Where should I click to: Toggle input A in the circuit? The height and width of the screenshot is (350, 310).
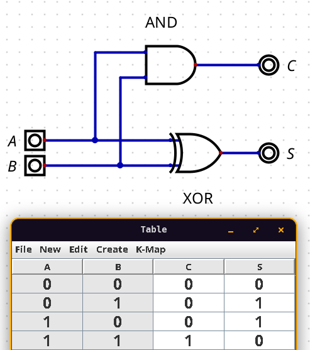pyautogui.click(x=35, y=140)
